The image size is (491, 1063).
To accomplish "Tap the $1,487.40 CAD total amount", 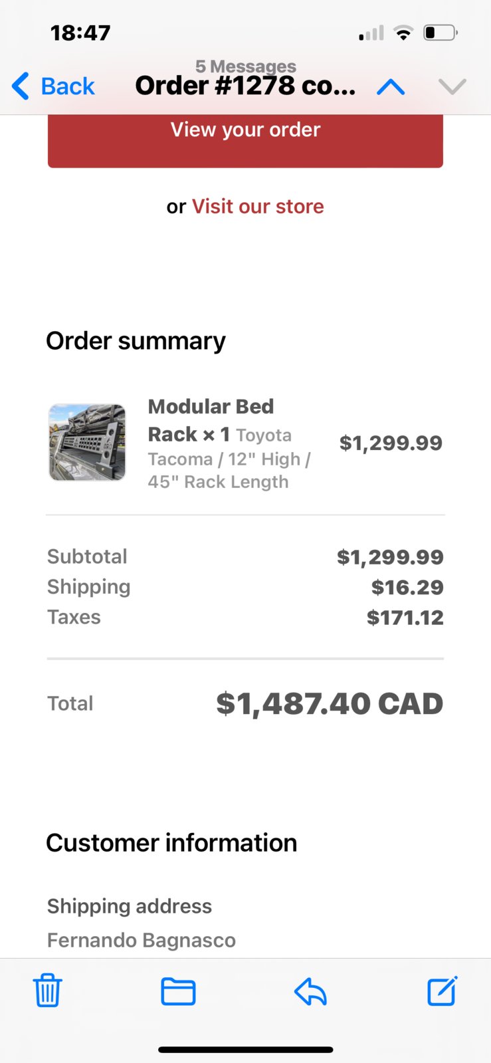I will click(x=330, y=703).
